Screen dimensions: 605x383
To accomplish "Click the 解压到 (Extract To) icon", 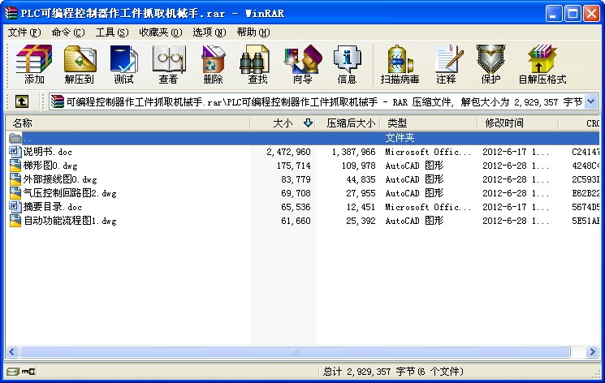I will point(79,65).
